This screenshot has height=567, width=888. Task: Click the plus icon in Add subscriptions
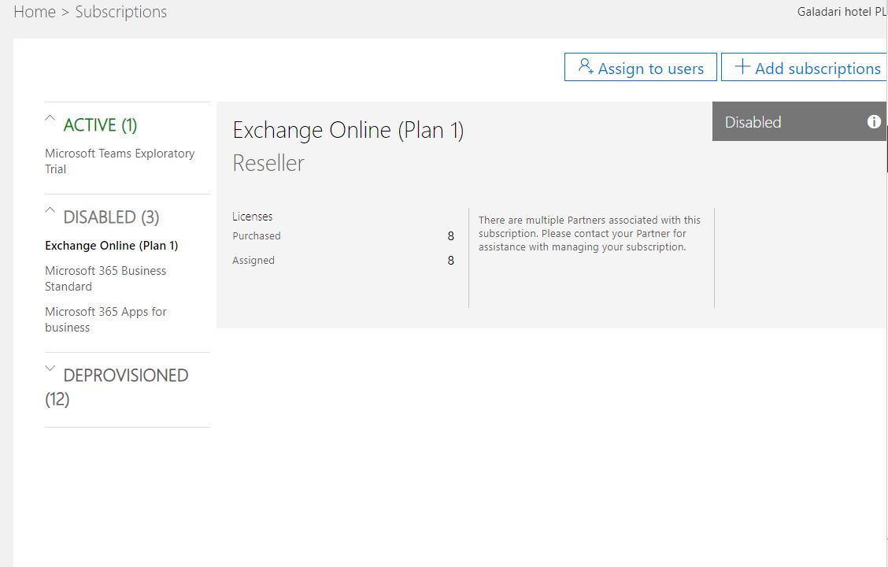point(742,66)
